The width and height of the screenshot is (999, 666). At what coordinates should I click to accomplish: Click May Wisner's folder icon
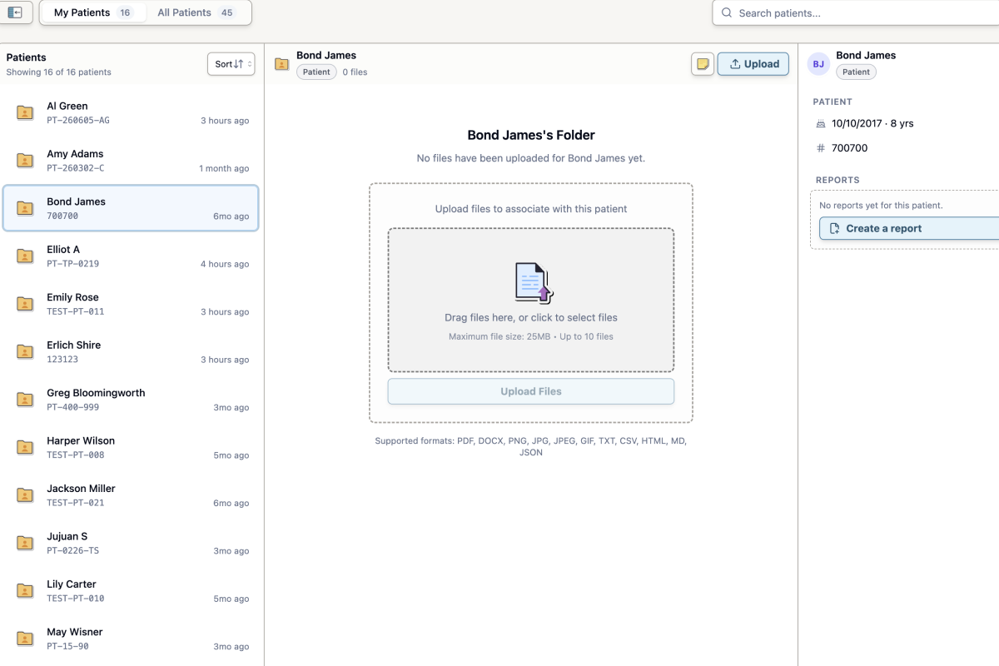tap(25, 639)
